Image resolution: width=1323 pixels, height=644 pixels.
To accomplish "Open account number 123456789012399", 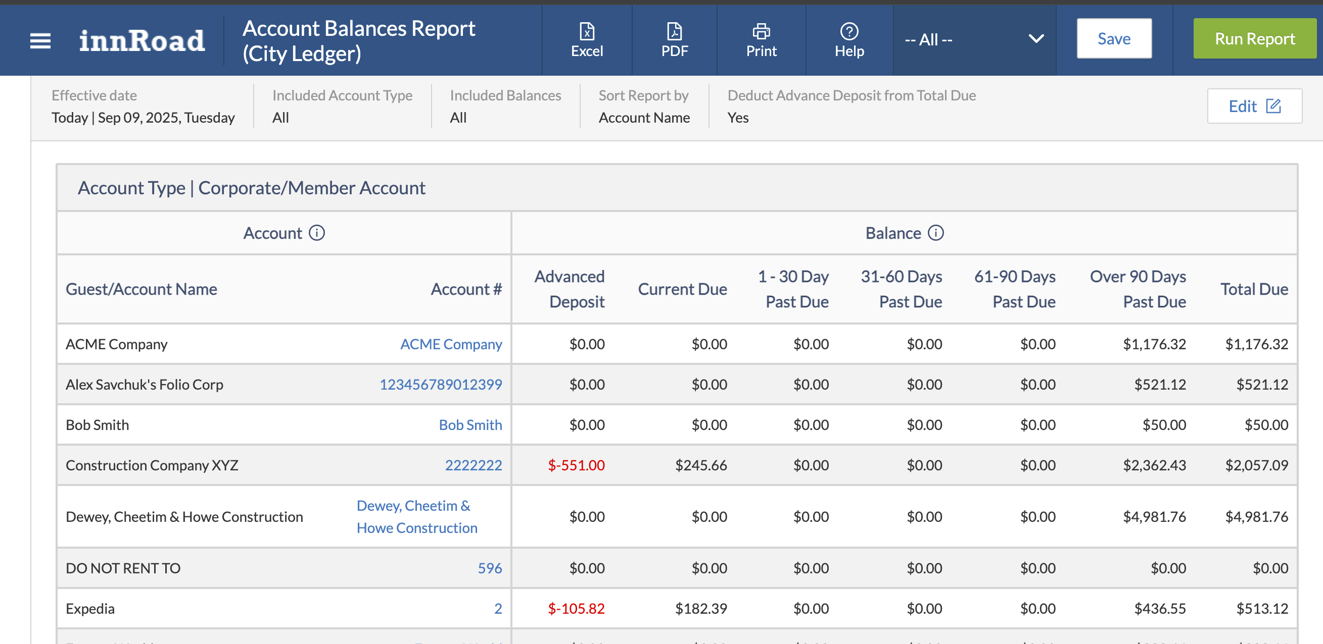I will click(440, 385).
